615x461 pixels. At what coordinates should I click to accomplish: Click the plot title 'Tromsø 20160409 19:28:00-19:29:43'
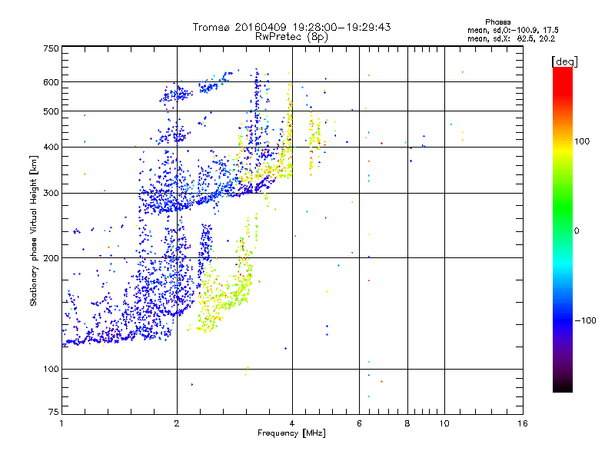291,27
